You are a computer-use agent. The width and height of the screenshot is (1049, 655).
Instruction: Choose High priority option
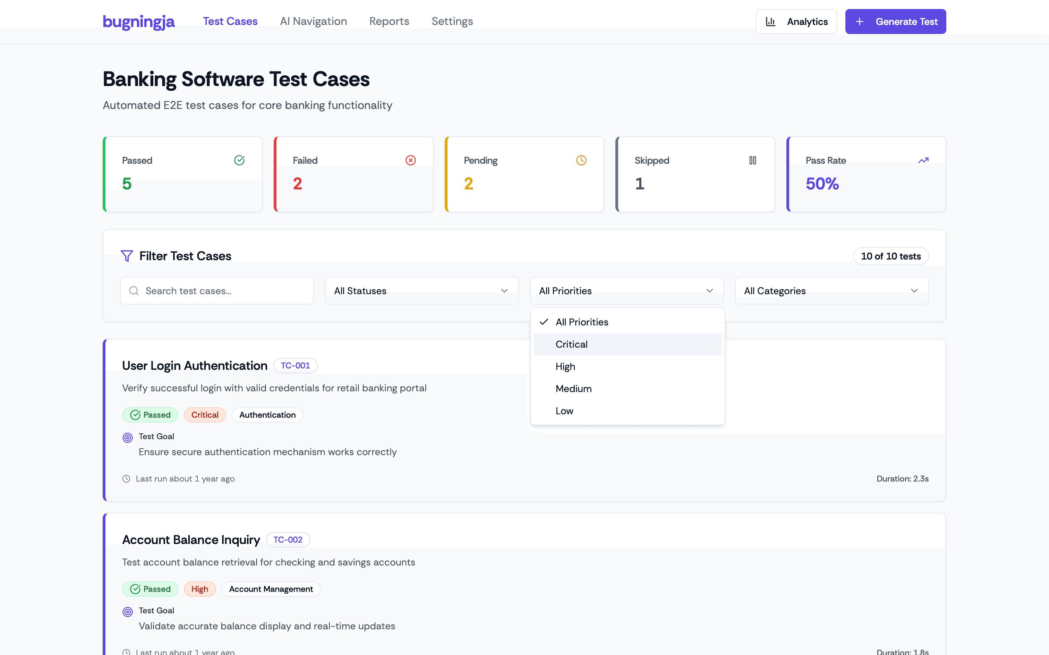pos(627,366)
